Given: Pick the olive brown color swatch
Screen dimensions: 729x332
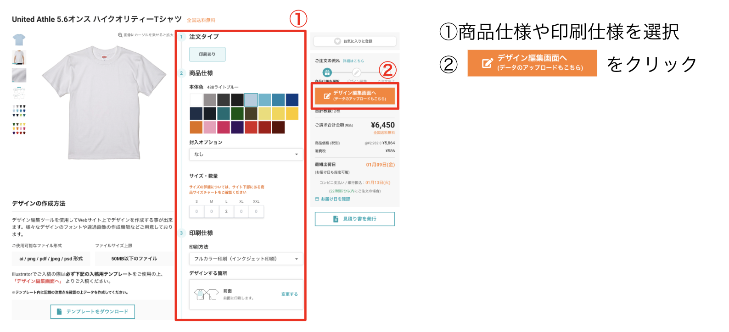Looking at the screenshot, I should (x=251, y=113).
